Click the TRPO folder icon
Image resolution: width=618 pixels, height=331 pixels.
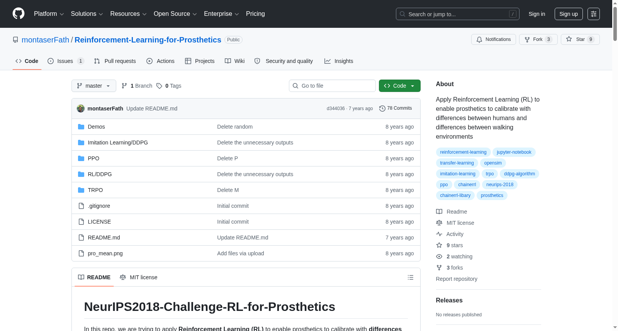[81, 190]
